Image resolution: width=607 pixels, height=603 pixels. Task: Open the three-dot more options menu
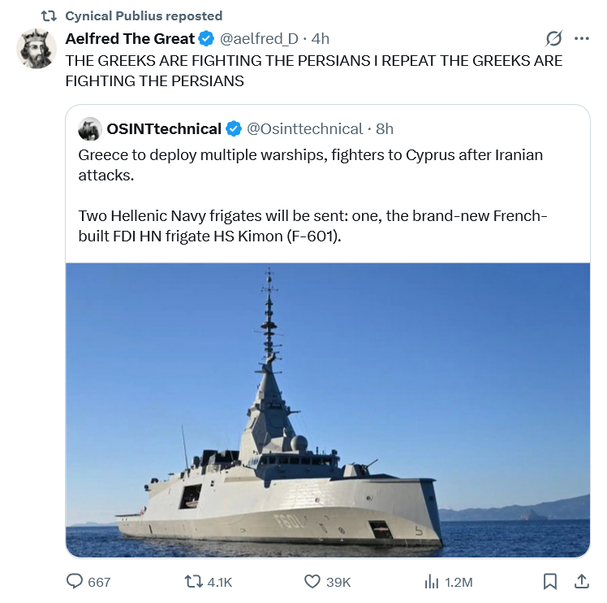[x=581, y=38]
